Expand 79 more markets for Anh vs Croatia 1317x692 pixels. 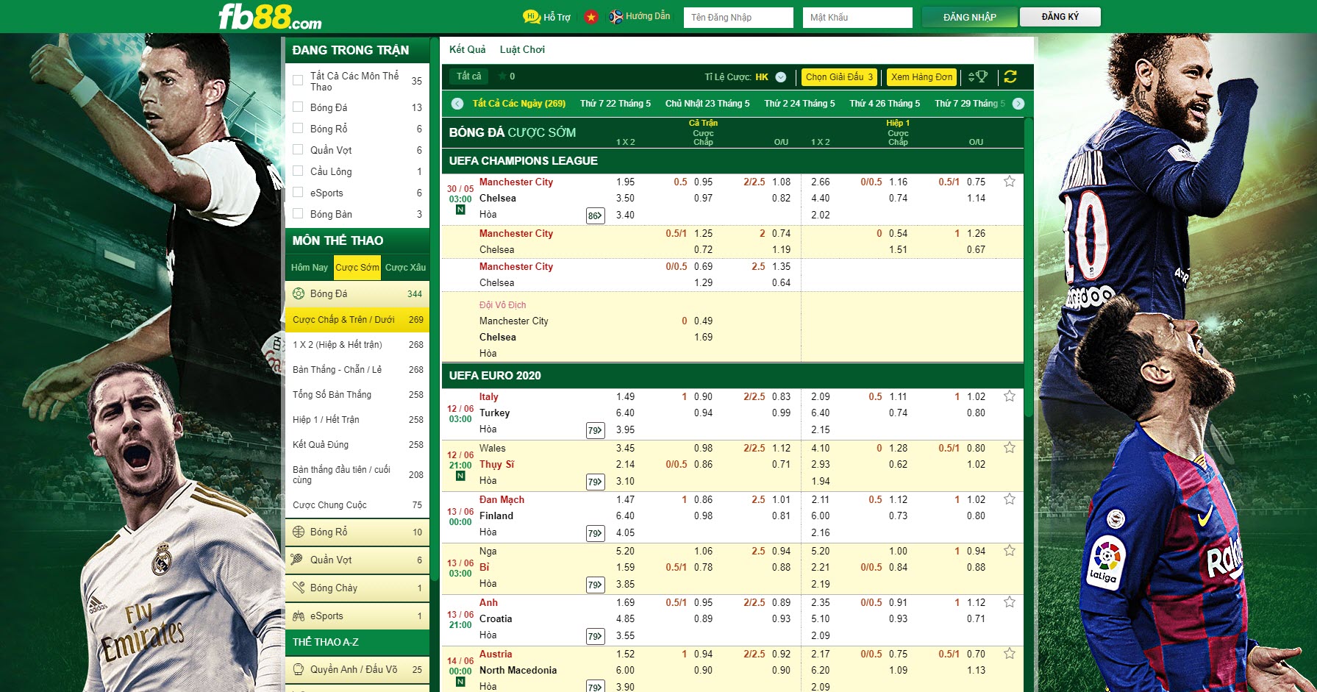595,636
